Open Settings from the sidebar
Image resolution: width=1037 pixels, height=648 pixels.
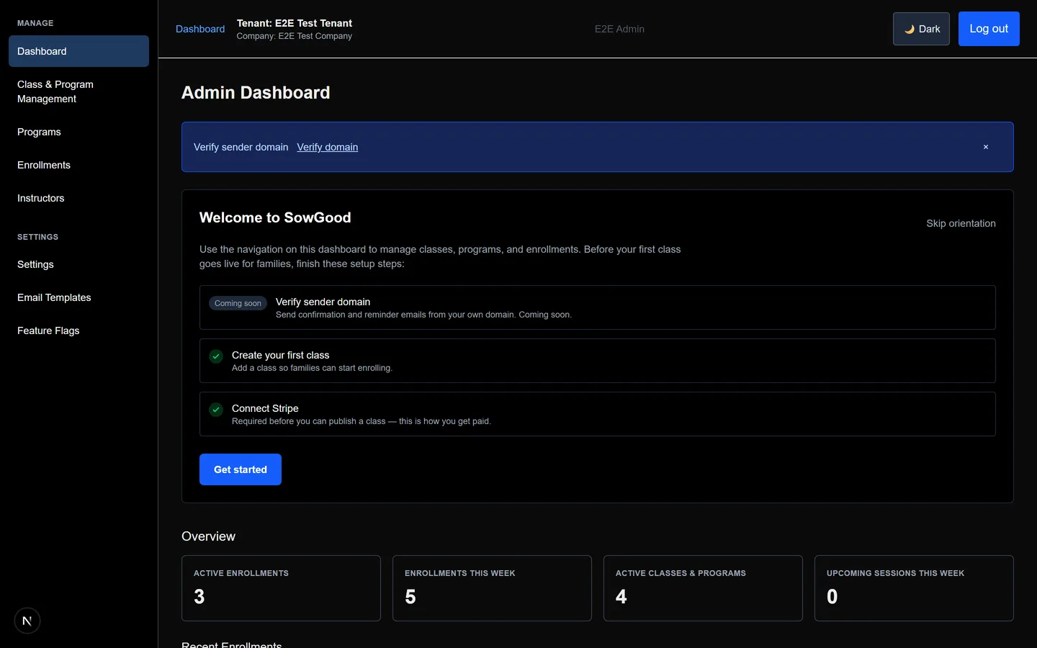point(78,264)
